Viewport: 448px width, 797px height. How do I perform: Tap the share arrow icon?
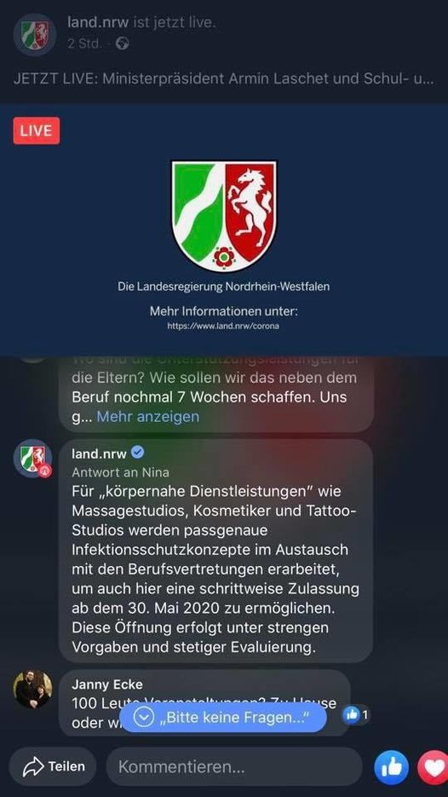tap(33, 766)
